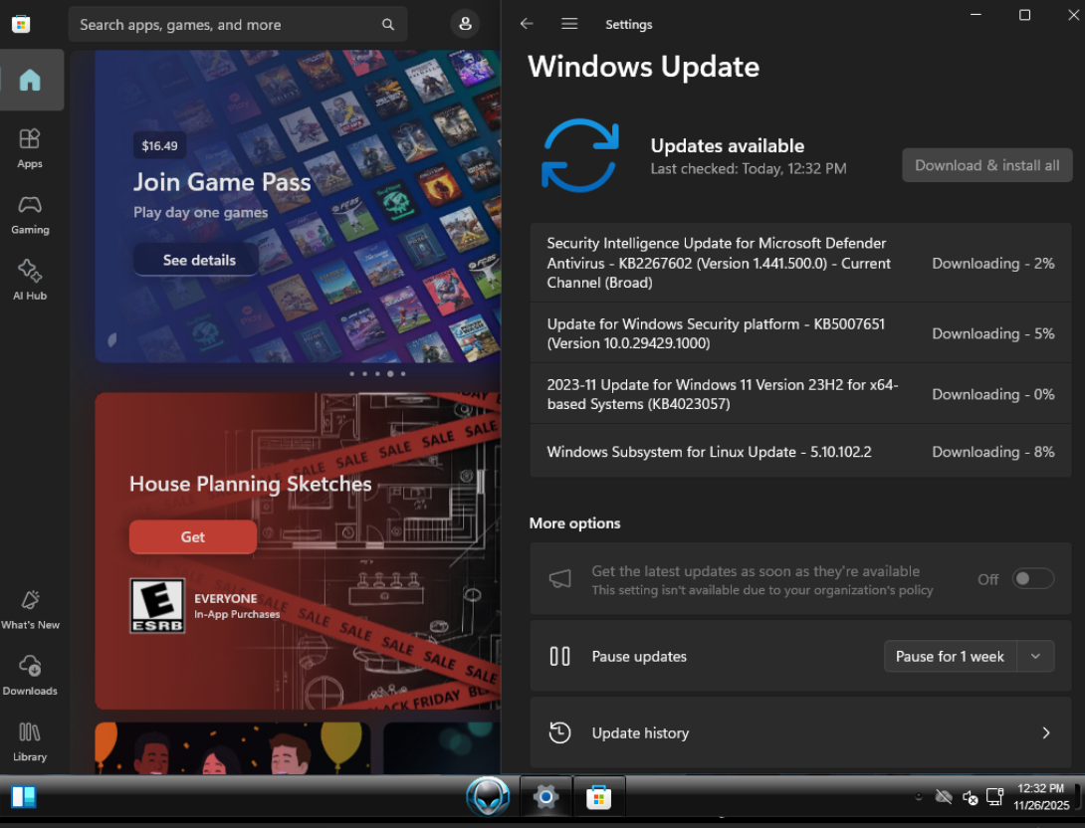Screen dimensions: 1085x828
Task: Select the first carousel page dot
Action: click(x=352, y=373)
